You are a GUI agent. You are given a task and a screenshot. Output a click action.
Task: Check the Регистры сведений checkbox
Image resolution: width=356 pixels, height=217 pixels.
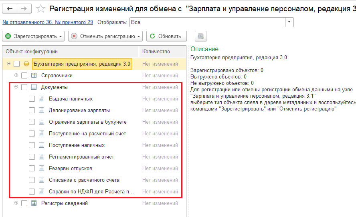tap(24, 203)
